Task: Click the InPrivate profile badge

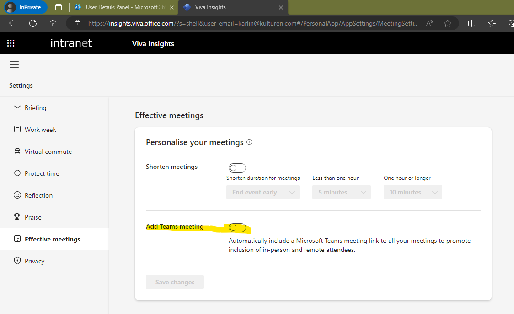Action: [26, 7]
